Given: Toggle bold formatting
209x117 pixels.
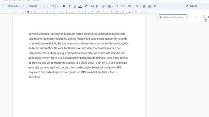Looking at the screenshot, I should pos(64,6).
